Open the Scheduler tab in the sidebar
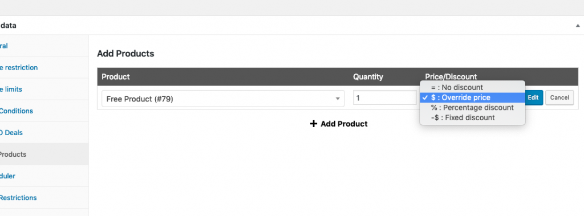Image resolution: width=584 pixels, height=216 pixels. [x=7, y=176]
